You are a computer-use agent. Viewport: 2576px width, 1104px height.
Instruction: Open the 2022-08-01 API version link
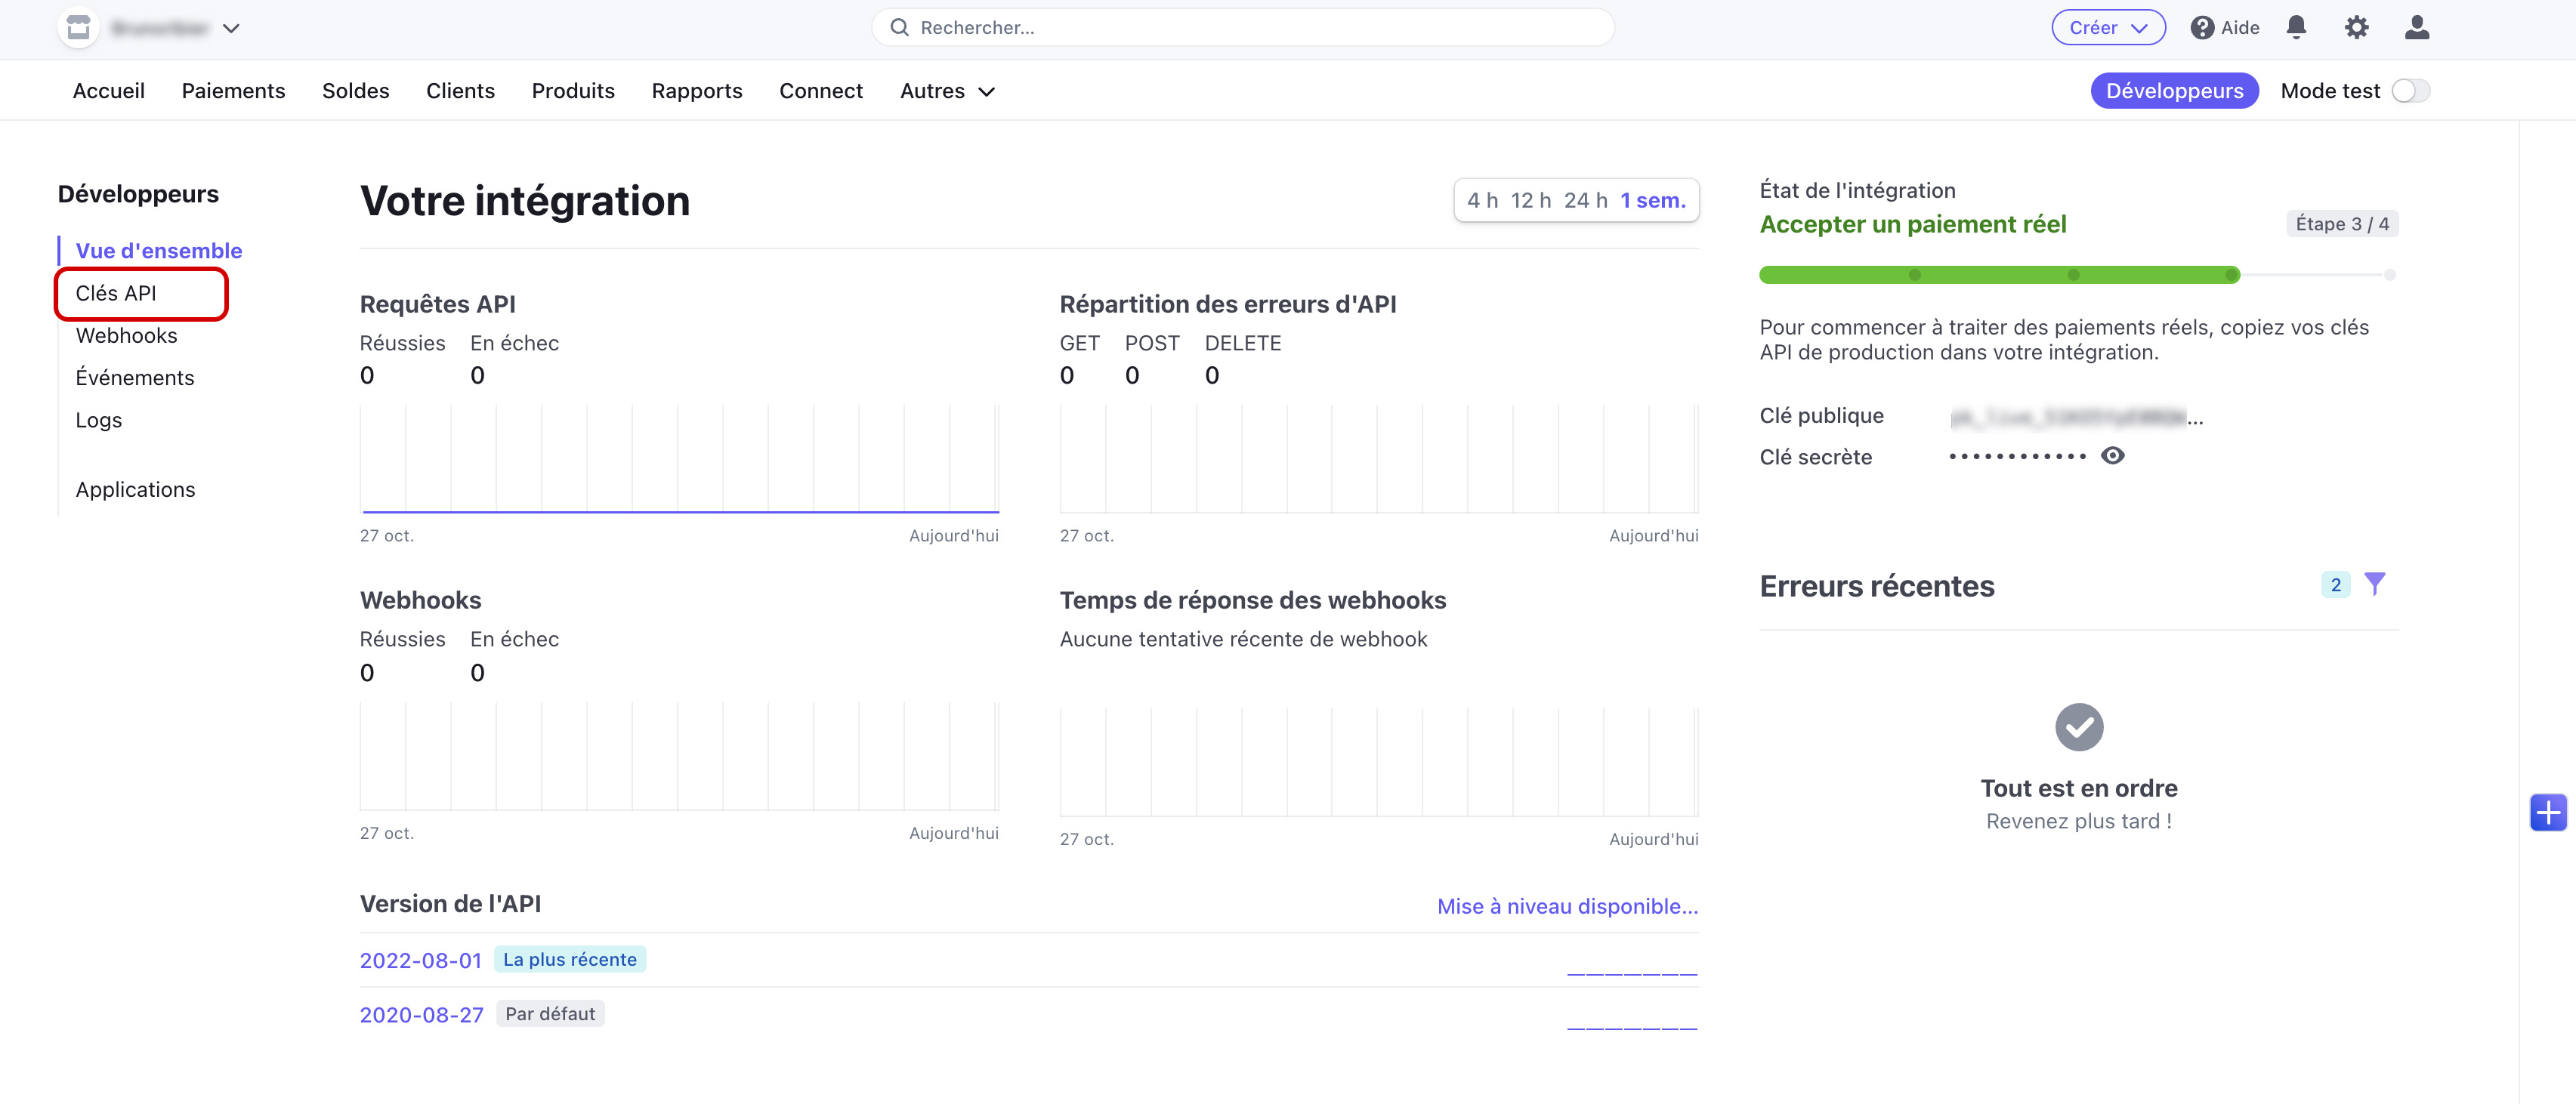click(x=420, y=960)
